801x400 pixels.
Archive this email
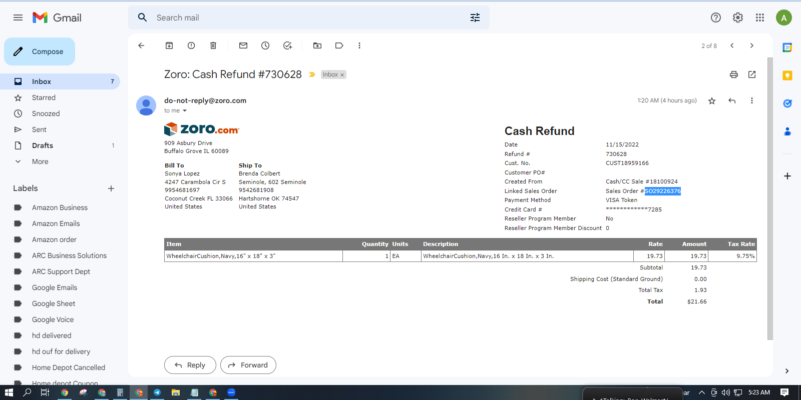[169, 45]
